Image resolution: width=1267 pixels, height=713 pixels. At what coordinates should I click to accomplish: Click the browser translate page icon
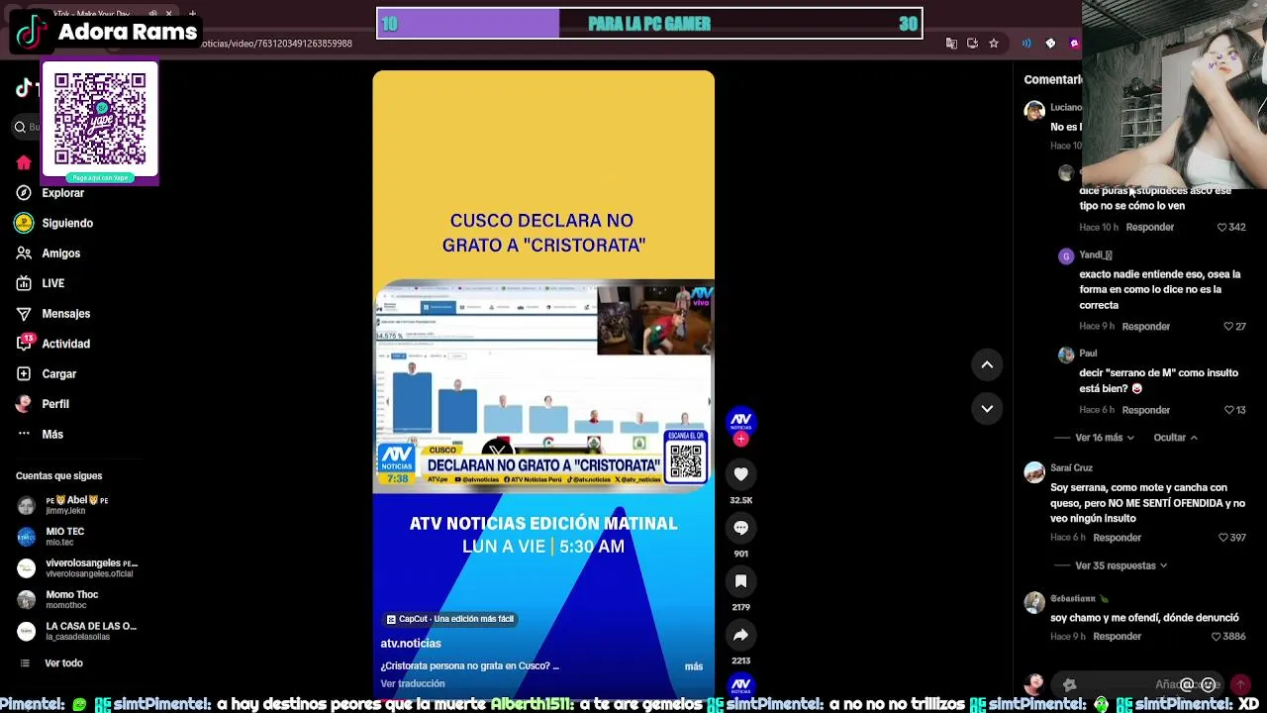click(x=951, y=44)
